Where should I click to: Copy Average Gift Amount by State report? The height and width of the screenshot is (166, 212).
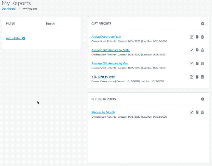[197, 50]
